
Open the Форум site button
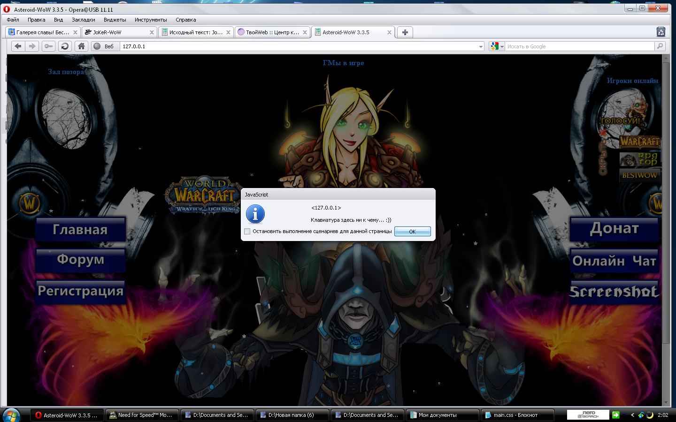[81, 260]
